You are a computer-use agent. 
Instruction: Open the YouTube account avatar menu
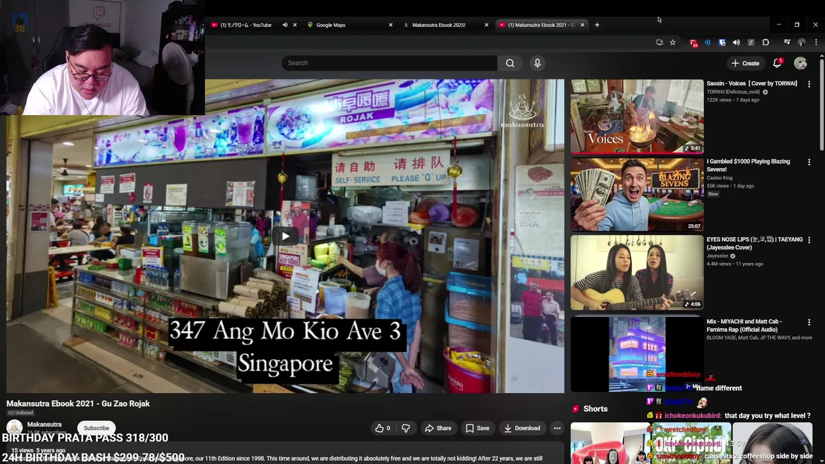click(x=801, y=63)
